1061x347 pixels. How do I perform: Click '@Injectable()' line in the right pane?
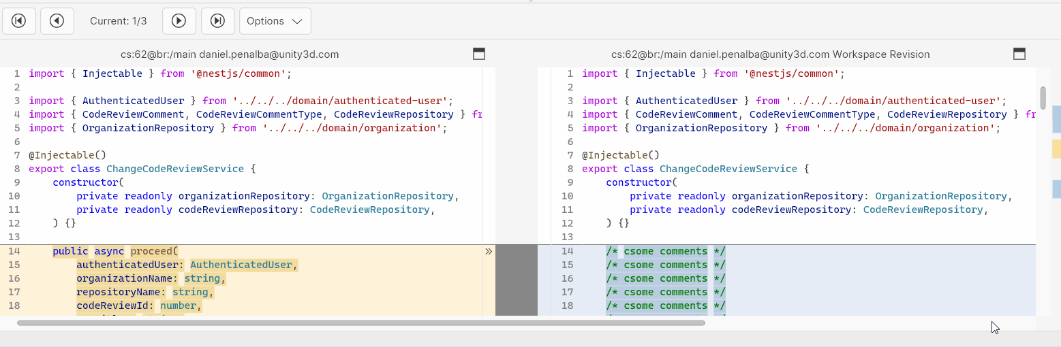[x=620, y=155]
